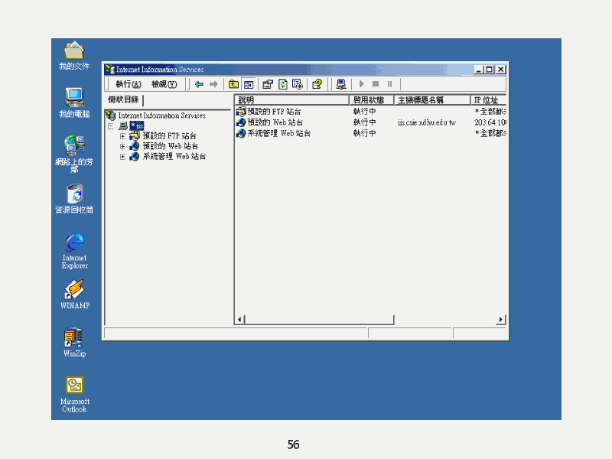Open WINAMP desktop shortcut
Image resolution: width=612 pixels, height=459 pixels.
point(74,295)
